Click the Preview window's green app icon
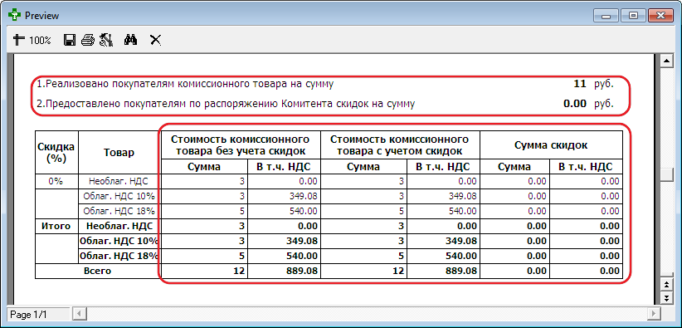 coord(14,15)
